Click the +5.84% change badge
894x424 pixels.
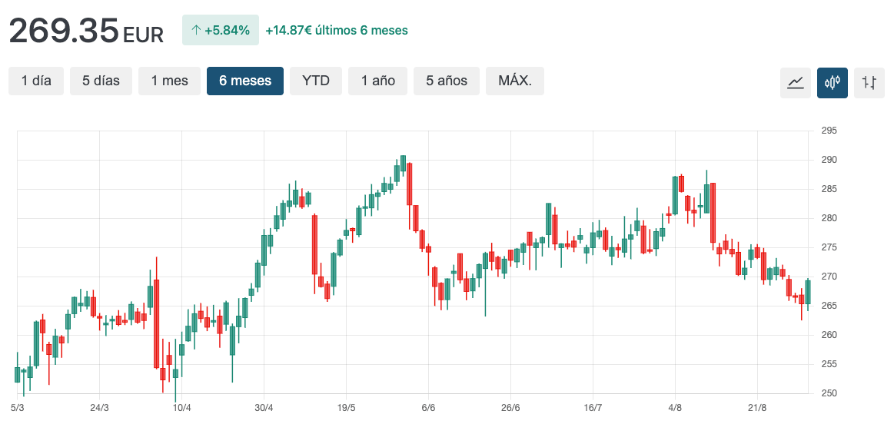(x=221, y=30)
